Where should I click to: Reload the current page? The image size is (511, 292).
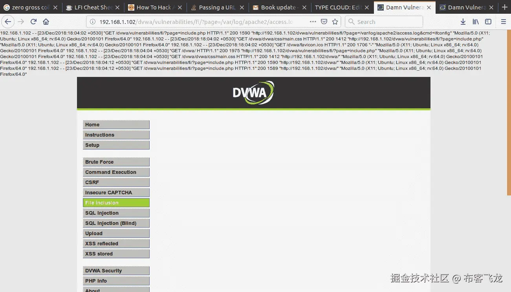point(34,22)
